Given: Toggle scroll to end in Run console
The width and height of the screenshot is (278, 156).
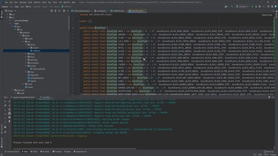Looking at the screenshot, I should point(10,113).
